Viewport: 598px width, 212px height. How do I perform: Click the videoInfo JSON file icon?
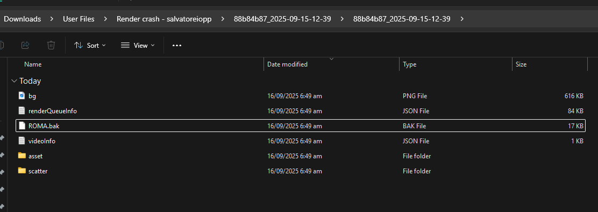(x=22, y=141)
